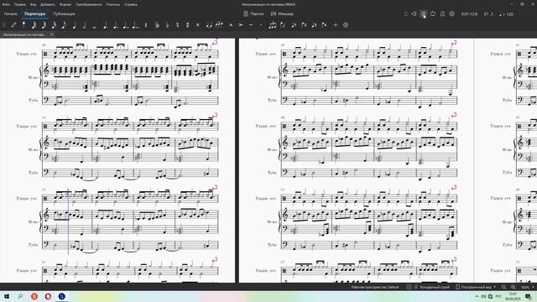This screenshot has width=537, height=302.
Task: Toggle the single augmentation dot
Action: click(106, 24)
